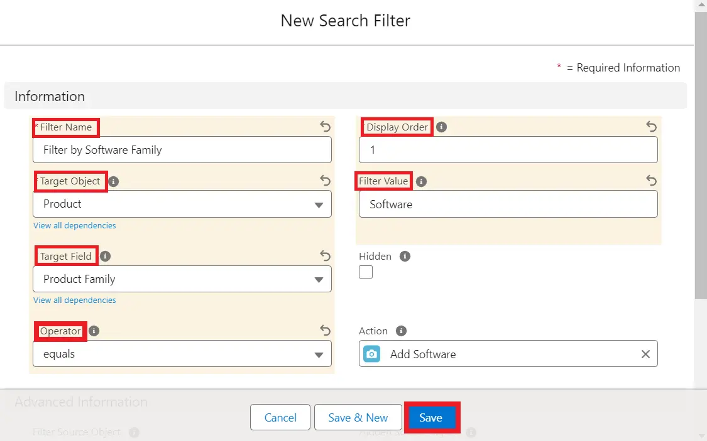This screenshot has height=441, width=707.
Task: Open info tooltip for Target Field
Action: coord(106,256)
